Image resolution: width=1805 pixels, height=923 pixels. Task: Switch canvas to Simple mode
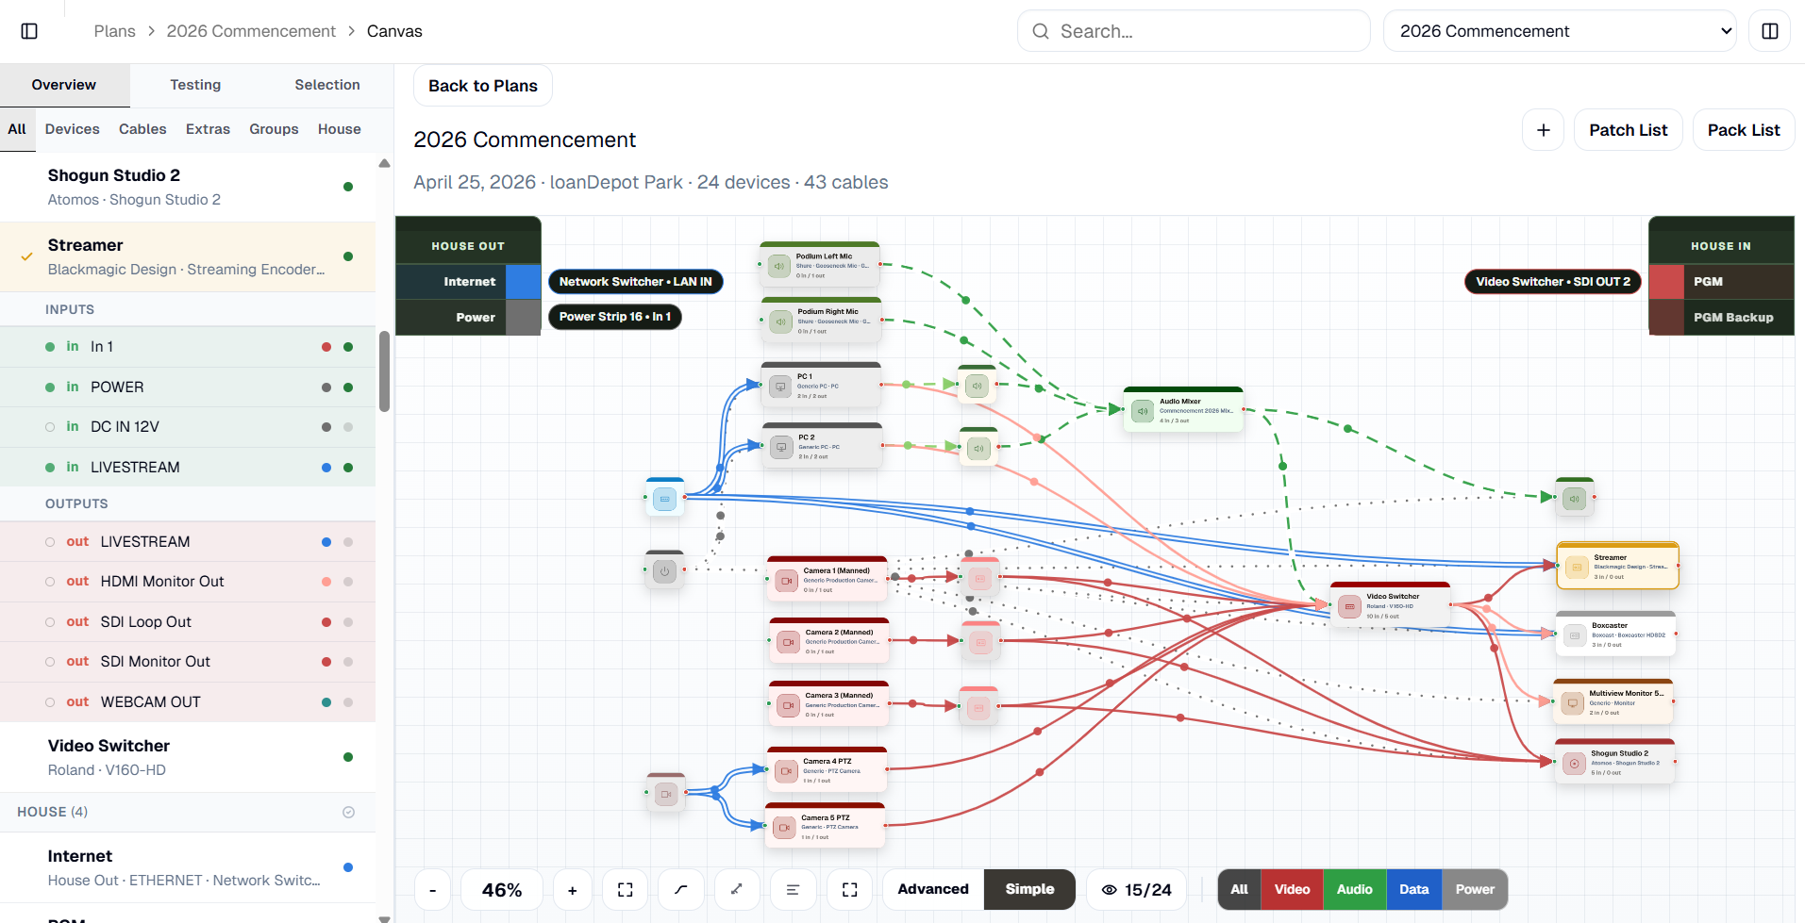pos(1029,889)
